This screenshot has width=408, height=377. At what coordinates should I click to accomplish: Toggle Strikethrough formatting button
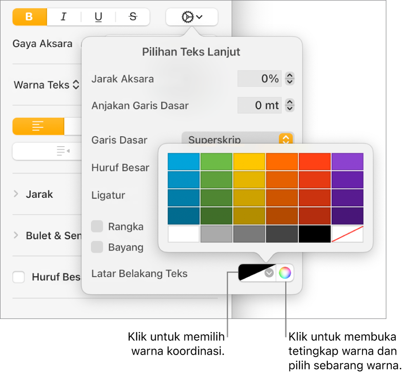pos(133,17)
